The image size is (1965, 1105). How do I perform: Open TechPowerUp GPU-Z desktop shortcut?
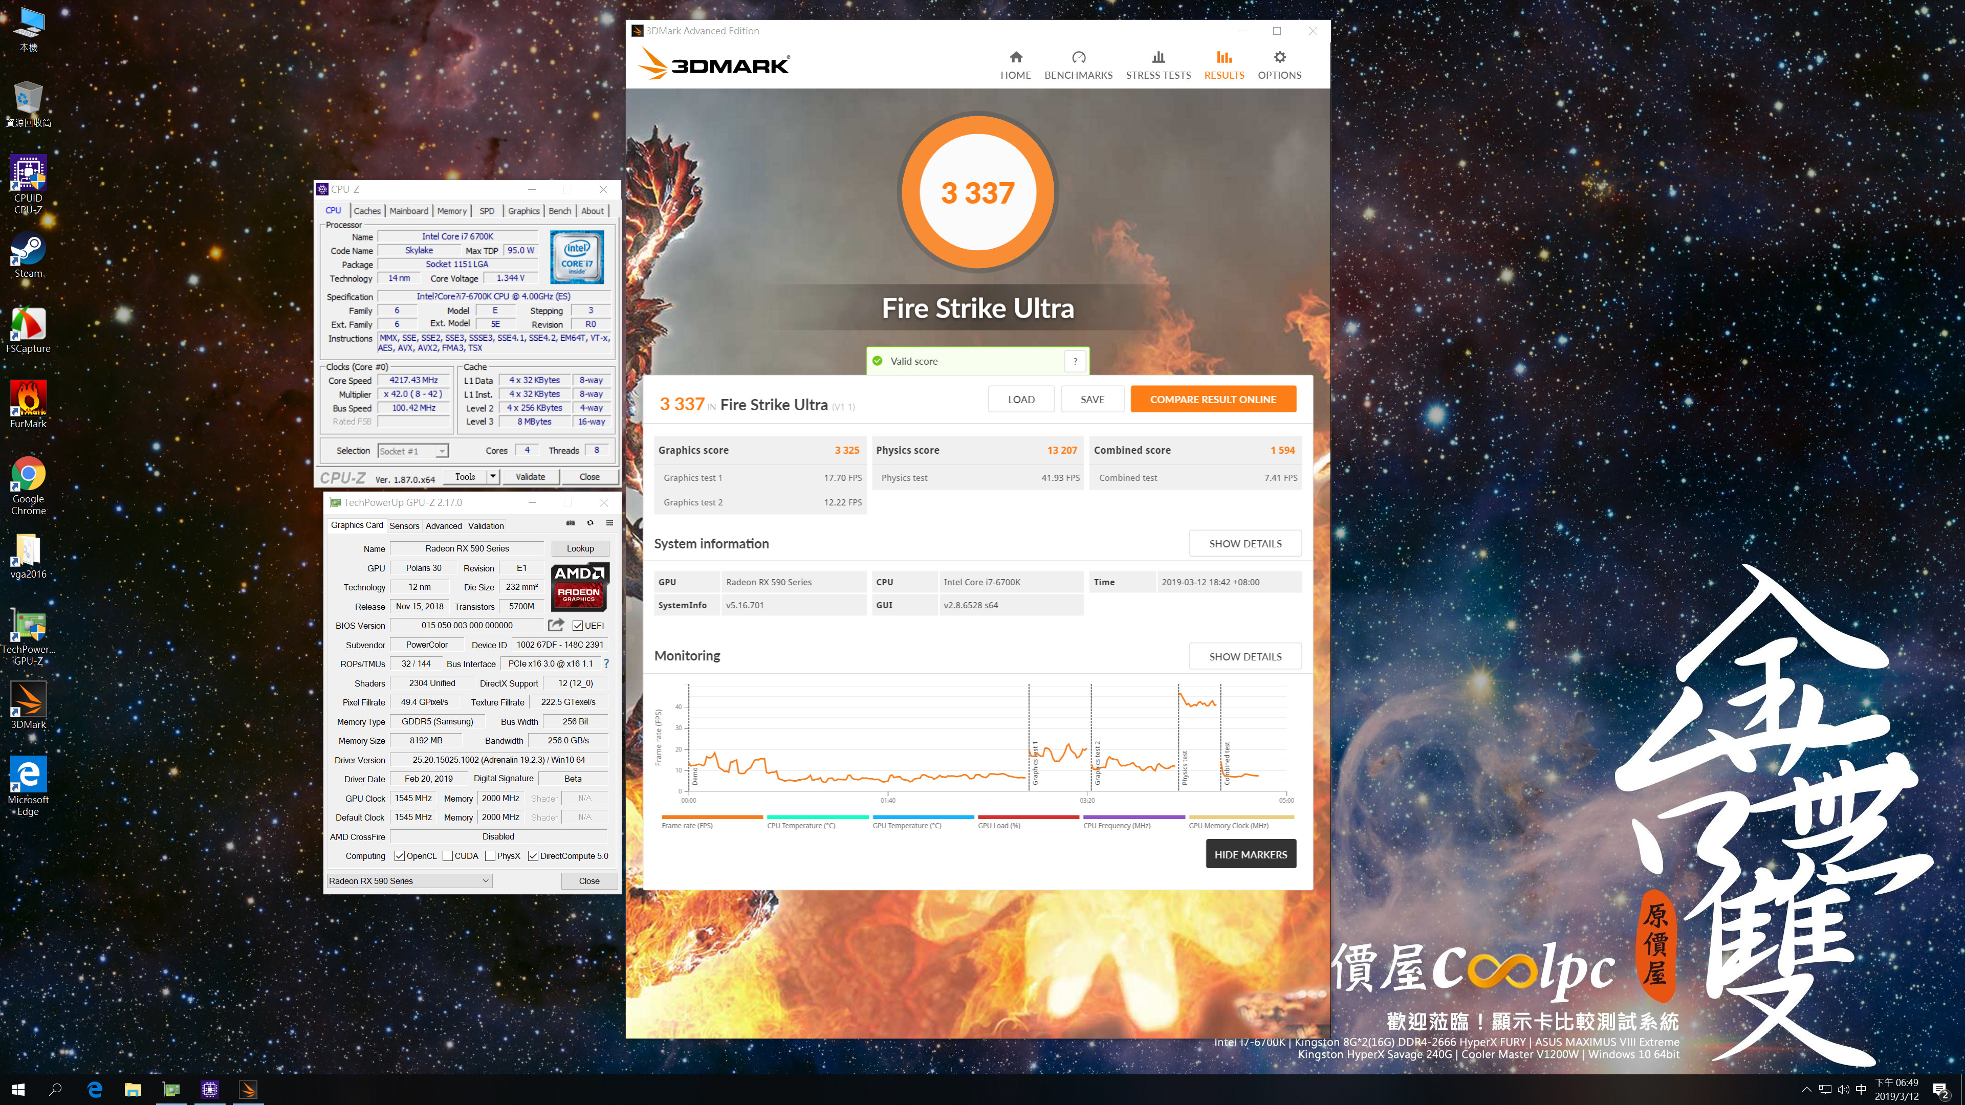click(x=28, y=637)
